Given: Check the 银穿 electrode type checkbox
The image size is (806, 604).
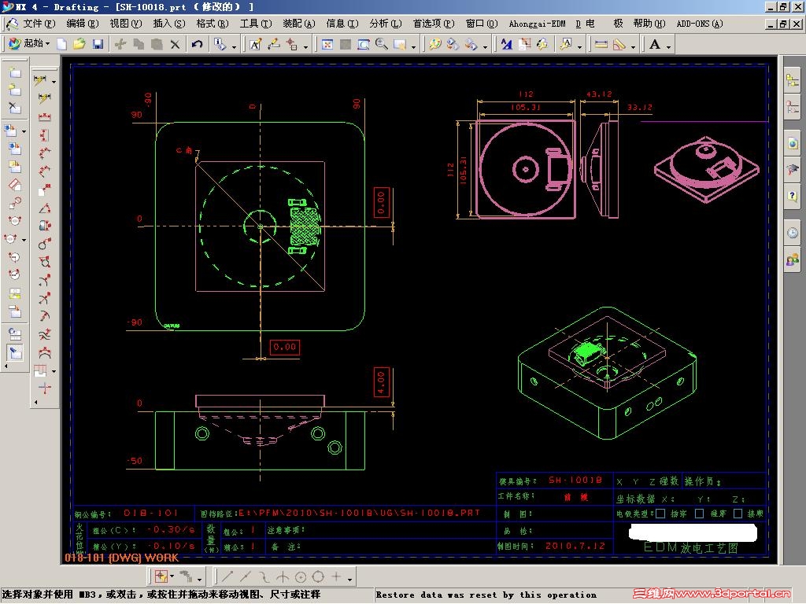Looking at the screenshot, I should click(699, 514).
